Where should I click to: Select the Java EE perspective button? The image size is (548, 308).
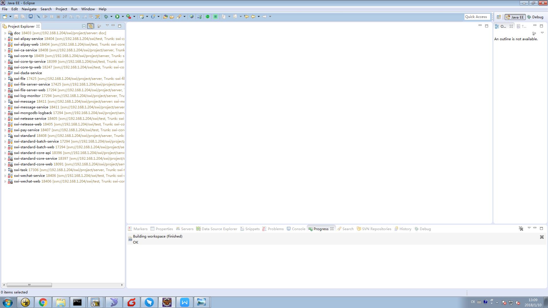(515, 17)
